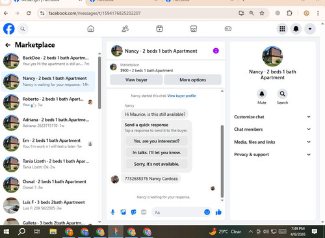This screenshot has width=325, height=238.
Task: Open Windows Task View icon
Action: 37,231
